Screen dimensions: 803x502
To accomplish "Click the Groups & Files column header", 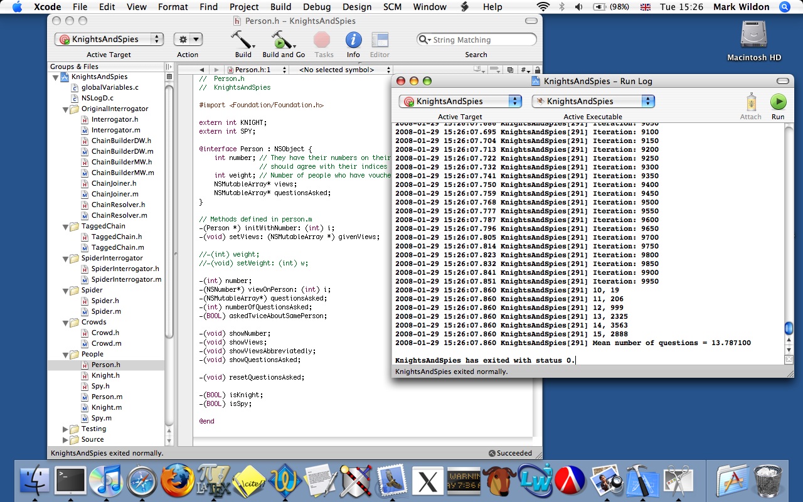I will click(106, 67).
